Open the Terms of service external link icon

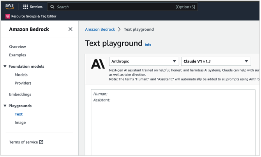click(41, 142)
